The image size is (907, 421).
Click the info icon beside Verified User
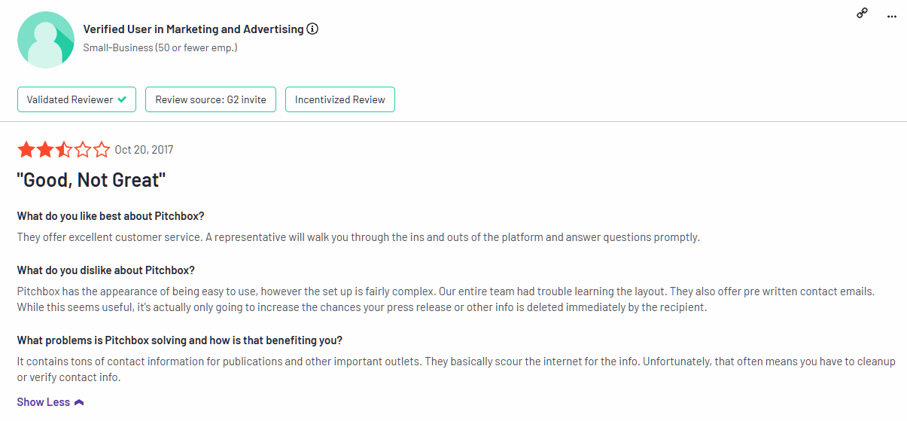point(312,29)
